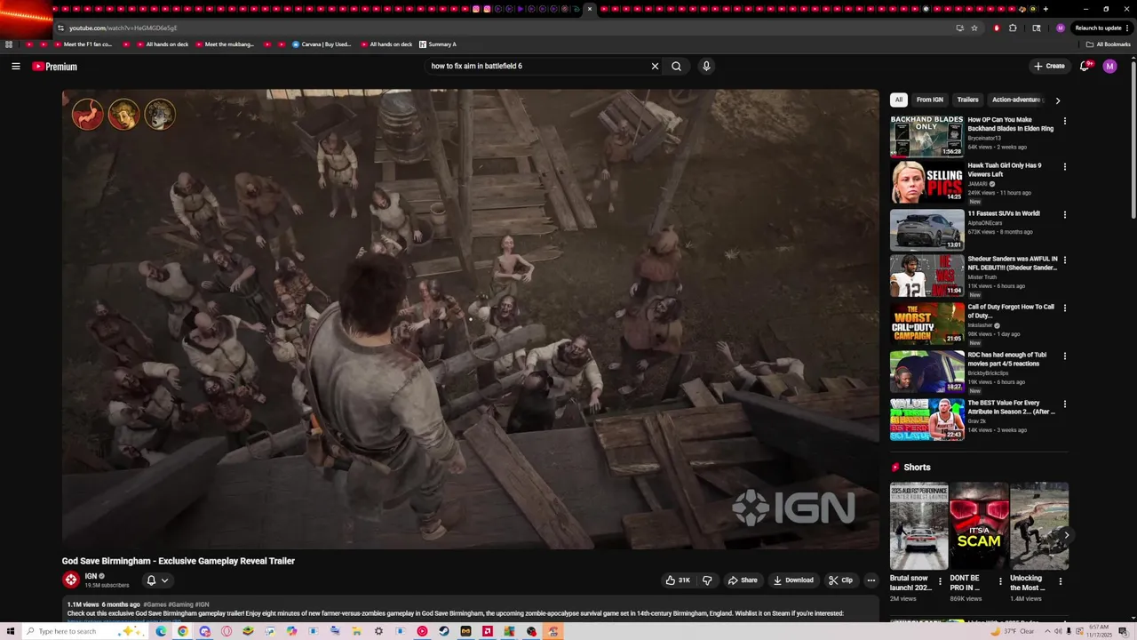Screen dimensions: 1137x640
Task: Clear the search query with X
Action: (655, 66)
